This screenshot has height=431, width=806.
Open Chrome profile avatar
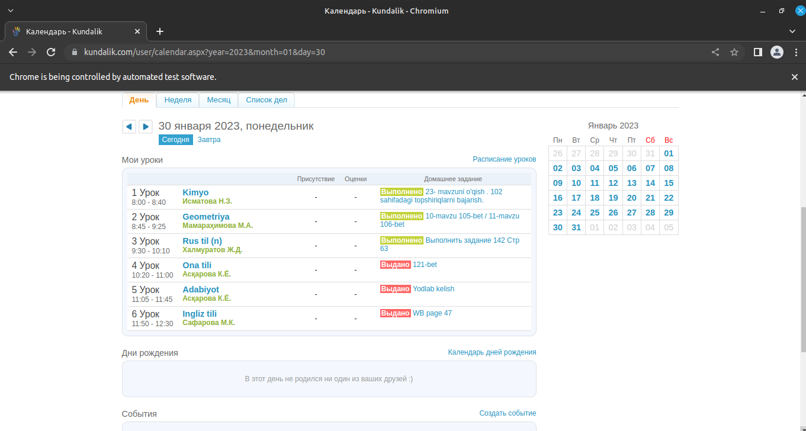777,52
